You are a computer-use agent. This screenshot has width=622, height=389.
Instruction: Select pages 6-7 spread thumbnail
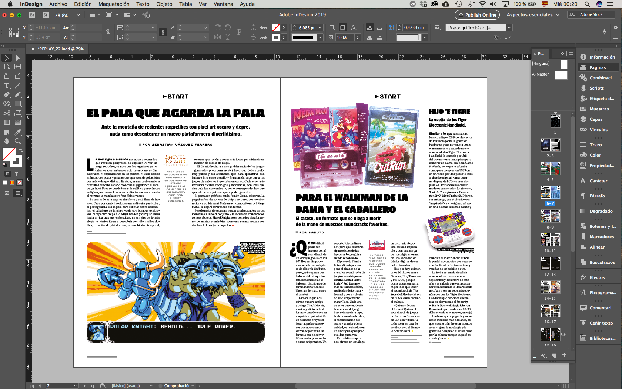[x=550, y=192]
